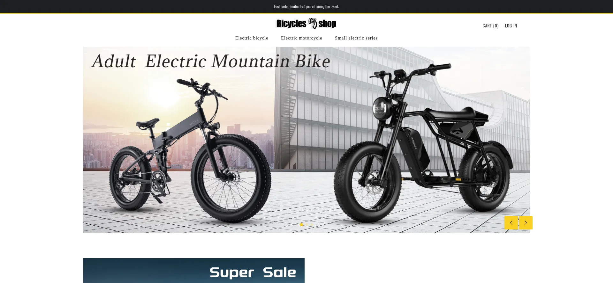
Task: Browse the Small electric series category
Action: (x=356, y=38)
